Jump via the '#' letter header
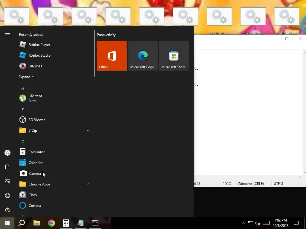The width and height of the screenshot is (306, 229). [23, 109]
